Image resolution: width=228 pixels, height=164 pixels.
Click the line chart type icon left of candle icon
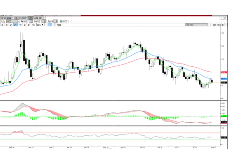click(46, 25)
